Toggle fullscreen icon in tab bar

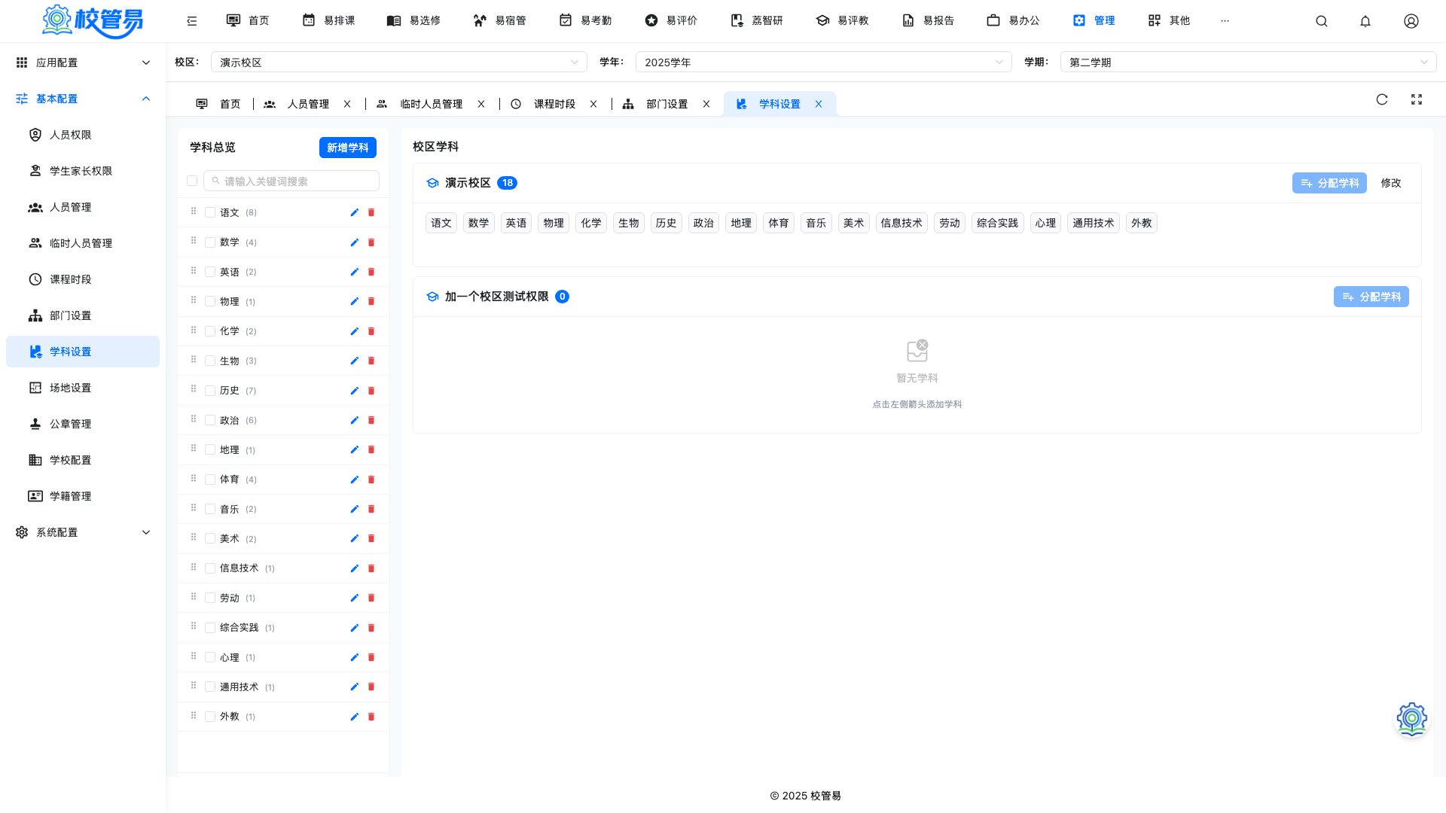point(1417,99)
